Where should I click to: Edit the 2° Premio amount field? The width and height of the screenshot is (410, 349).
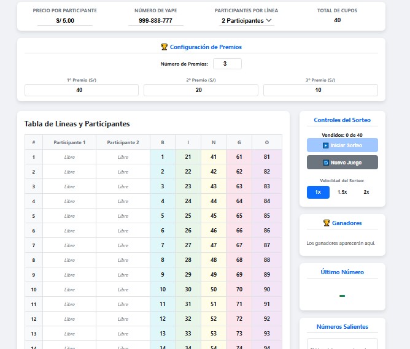click(201, 90)
